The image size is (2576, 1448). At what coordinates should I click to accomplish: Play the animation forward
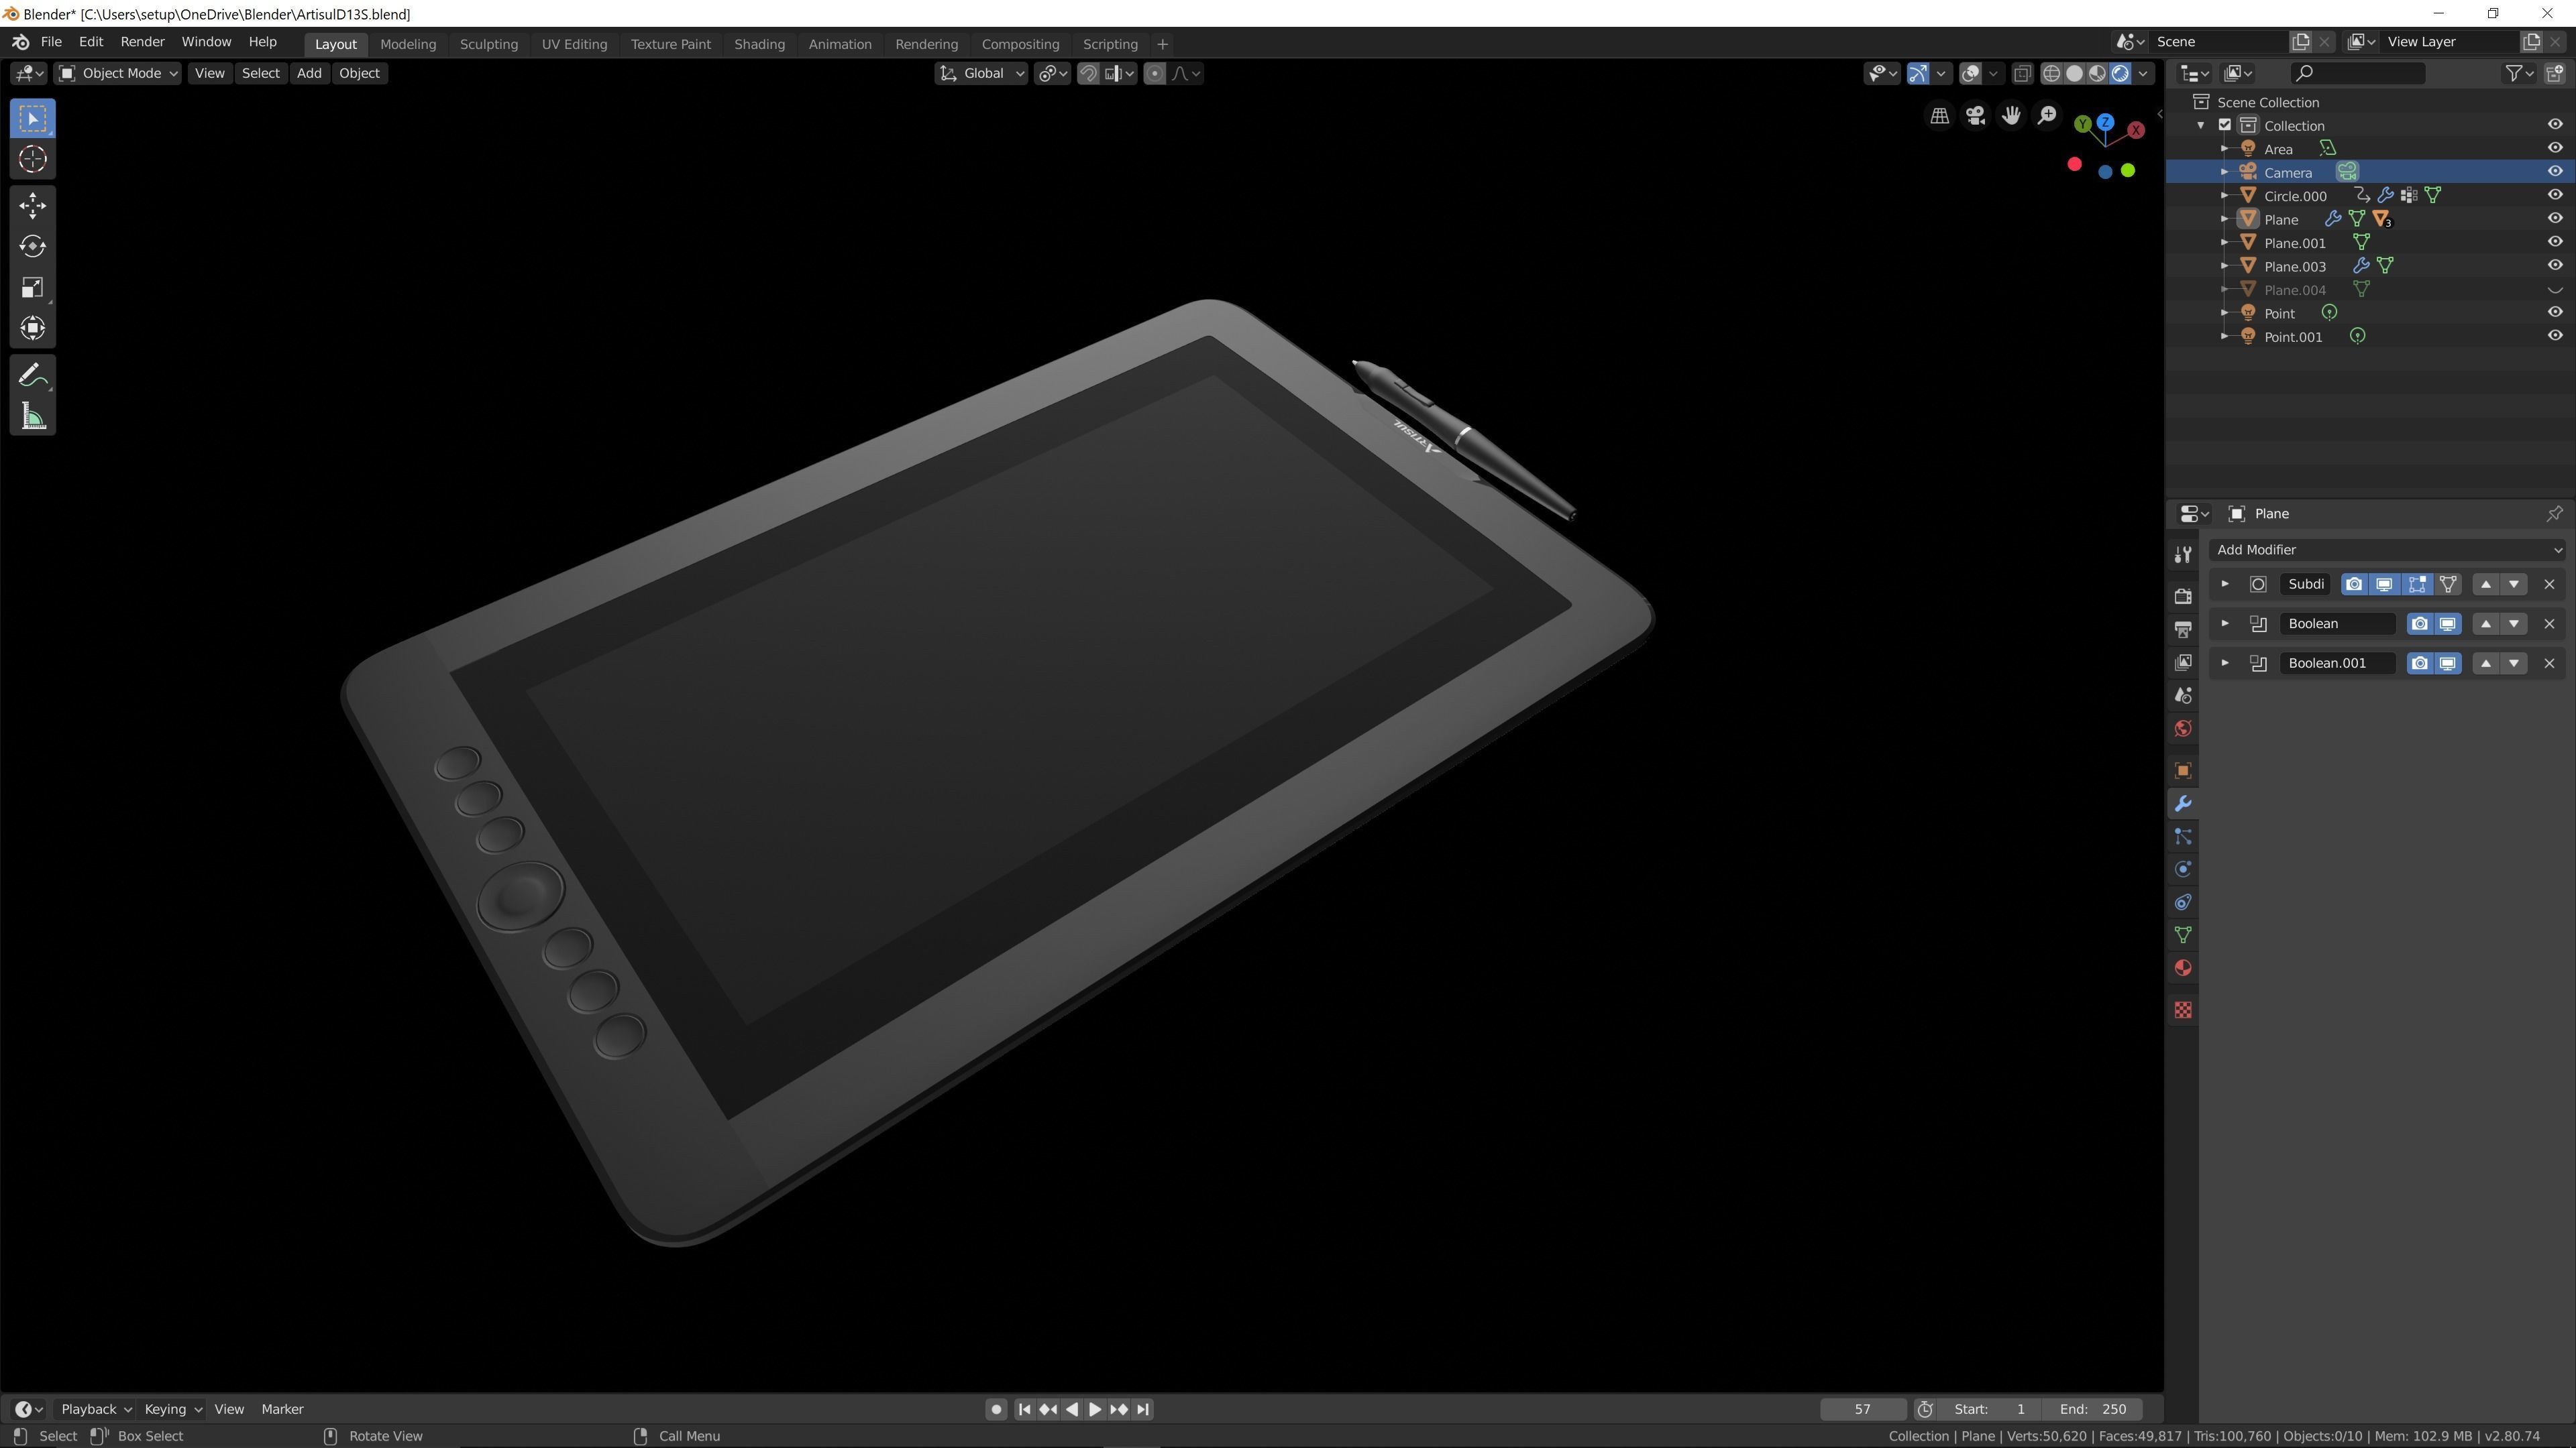pos(1095,1409)
